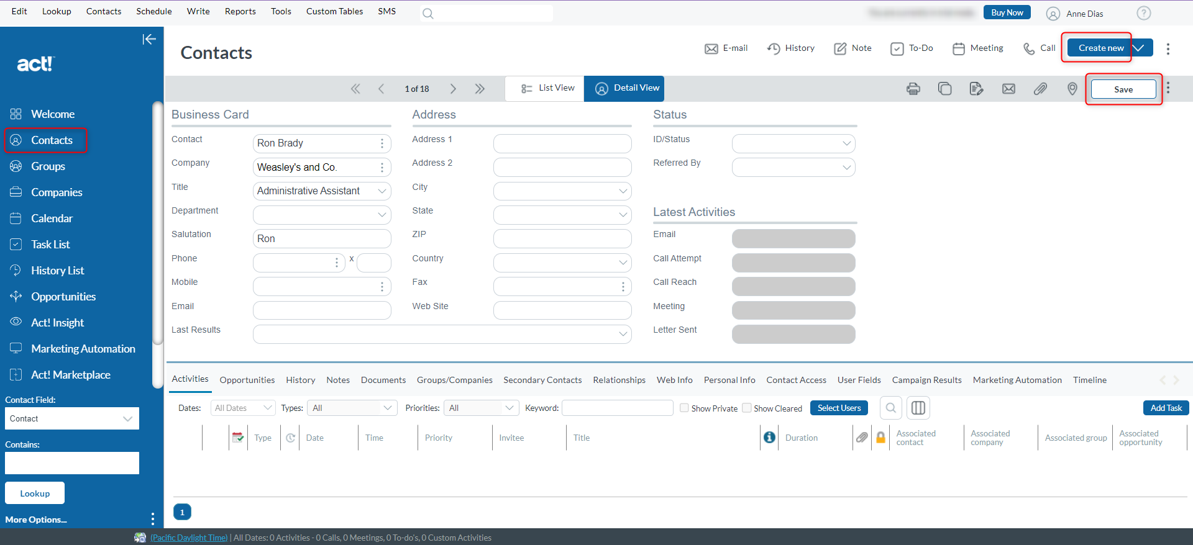Open the column chooser icon

tap(918, 408)
